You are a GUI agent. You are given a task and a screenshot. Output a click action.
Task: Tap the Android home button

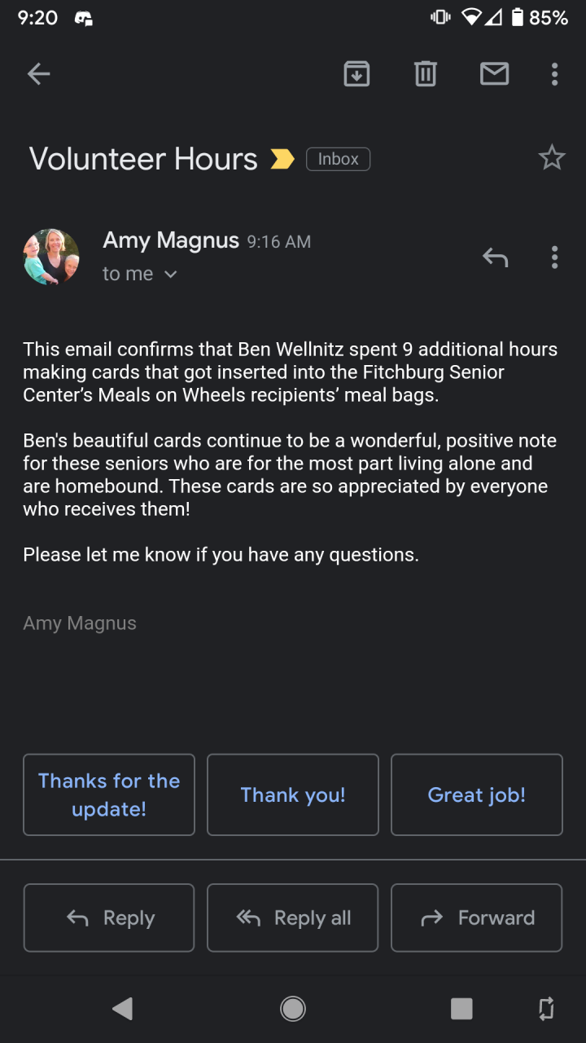(293, 1009)
